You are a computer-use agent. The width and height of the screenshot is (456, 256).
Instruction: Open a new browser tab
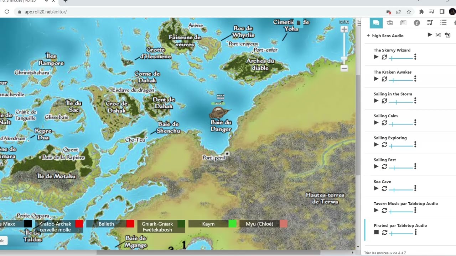point(65,1)
